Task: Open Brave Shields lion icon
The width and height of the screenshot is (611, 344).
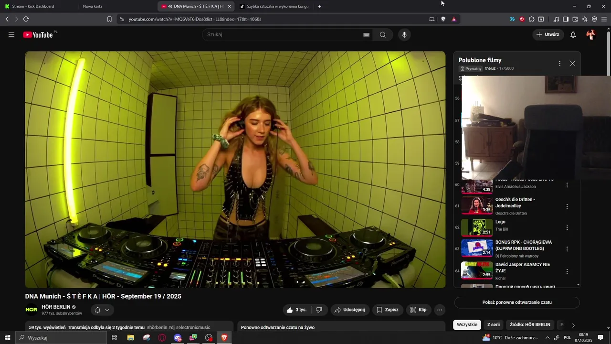Action: point(443,19)
